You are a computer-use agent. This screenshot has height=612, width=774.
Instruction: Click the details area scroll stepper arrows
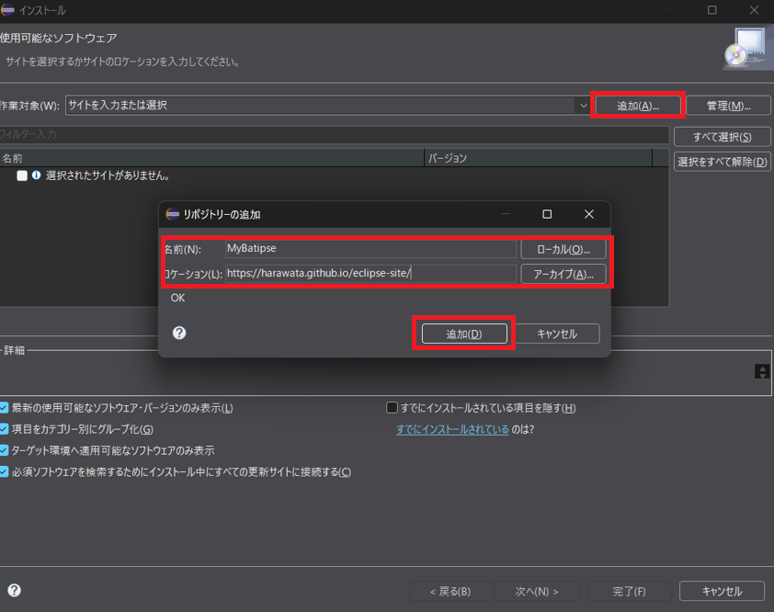pyautogui.click(x=761, y=371)
